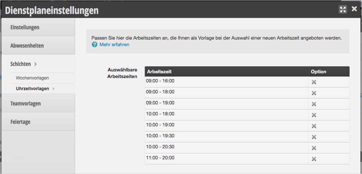Delete the 09:00 - 19:00 row

[x=314, y=104]
